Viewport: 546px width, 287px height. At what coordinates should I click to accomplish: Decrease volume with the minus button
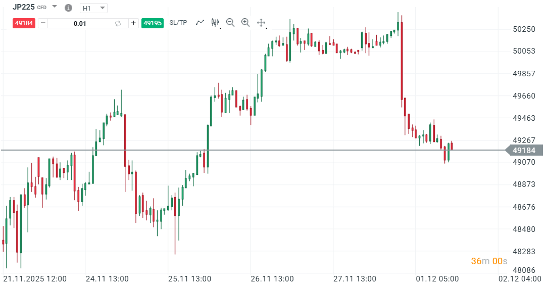(x=42, y=23)
